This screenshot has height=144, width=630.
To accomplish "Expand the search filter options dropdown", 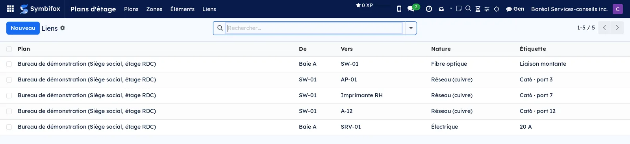I will (x=411, y=28).
